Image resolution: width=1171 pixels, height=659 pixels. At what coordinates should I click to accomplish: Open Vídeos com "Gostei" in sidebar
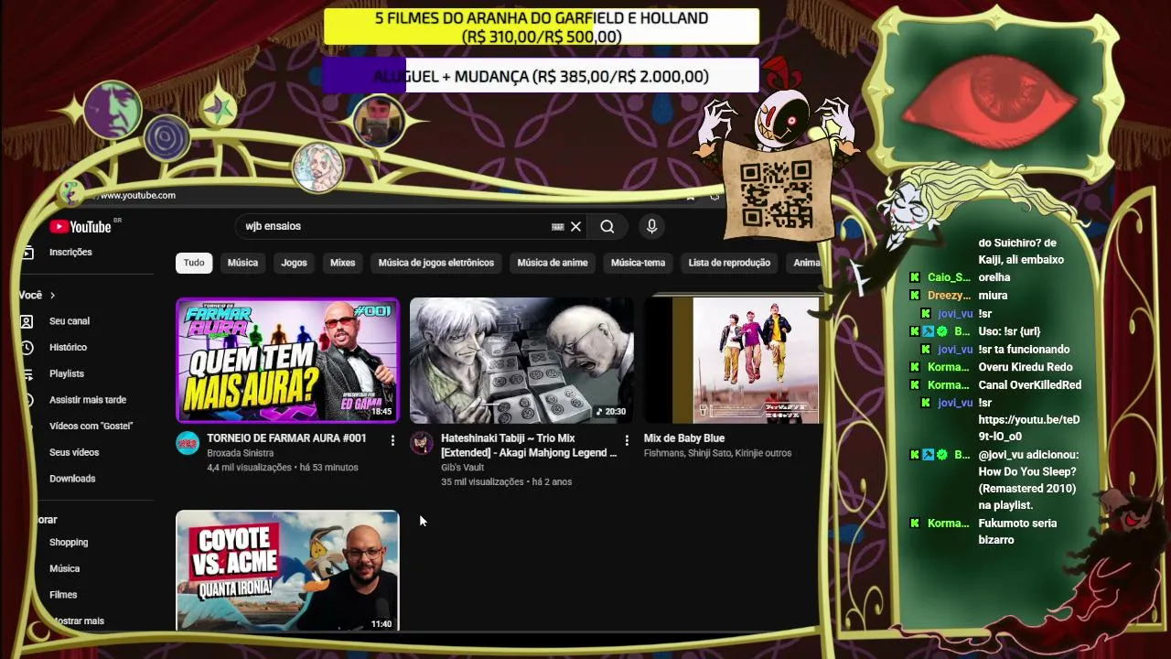click(91, 427)
